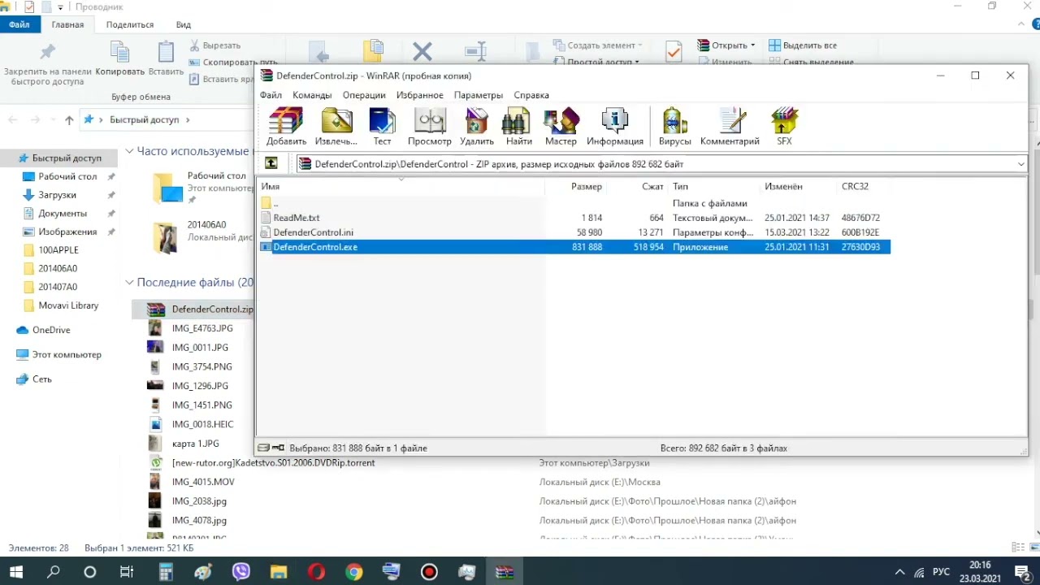Image resolution: width=1040 pixels, height=585 pixels.
Task: Click the drive/key icon in WinRAR status bar
Action: click(271, 448)
